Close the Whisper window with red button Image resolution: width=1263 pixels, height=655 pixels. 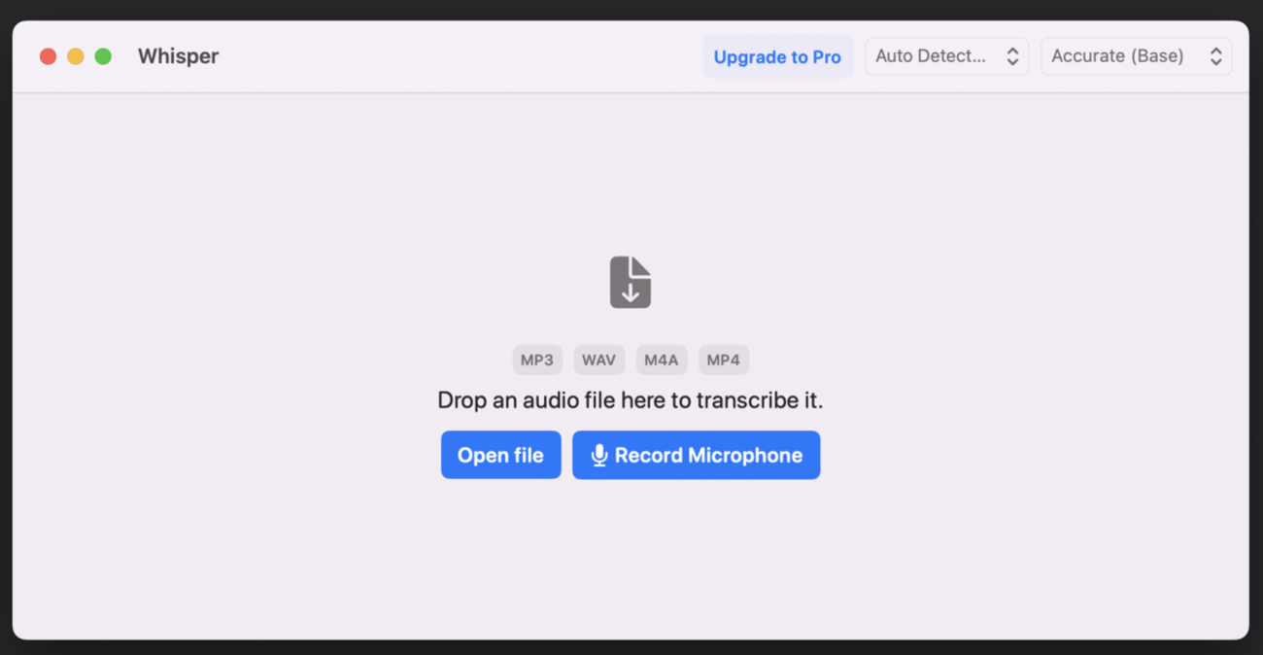click(48, 56)
